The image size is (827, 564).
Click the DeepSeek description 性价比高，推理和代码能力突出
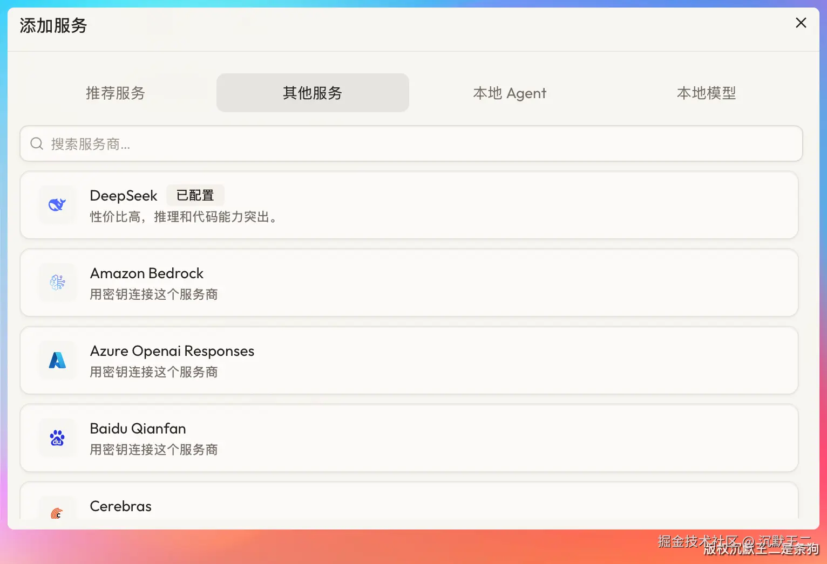point(184,217)
